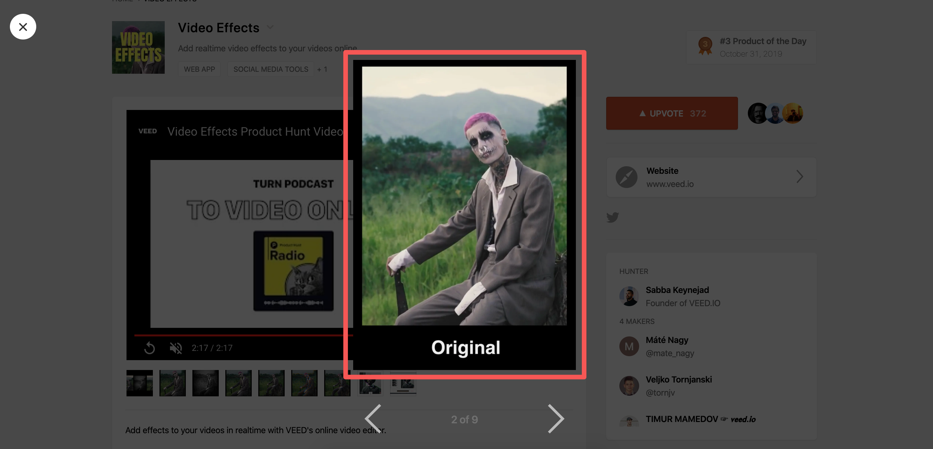Click the Twitter bird icon
Viewport: 933px width, 449px height.
612,217
